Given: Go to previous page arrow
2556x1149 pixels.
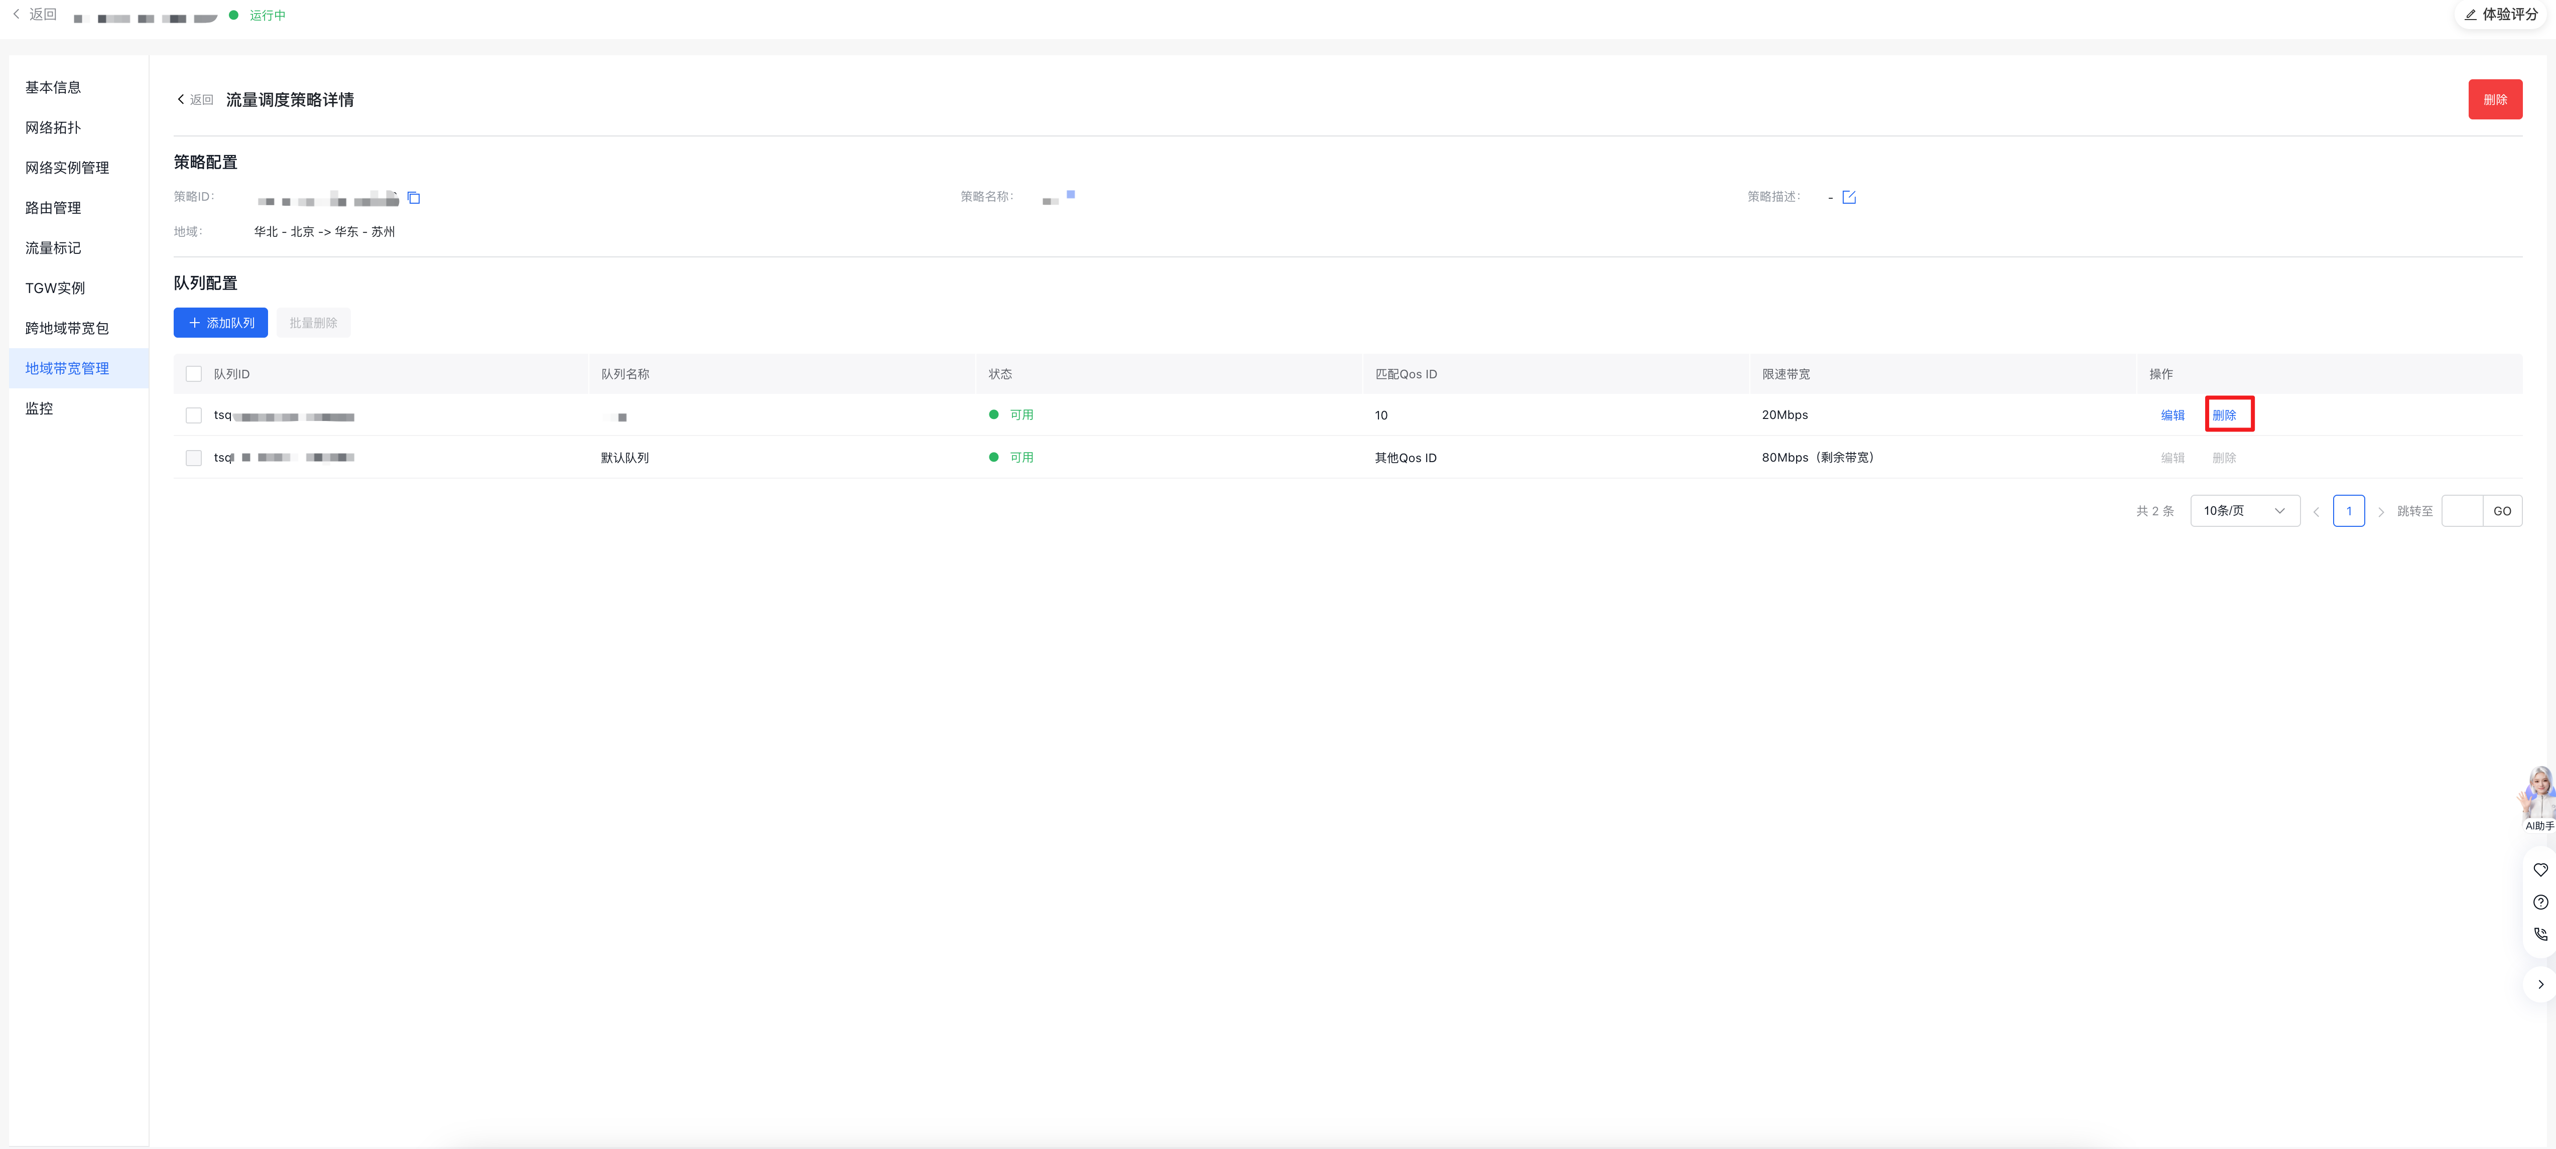Looking at the screenshot, I should pos(2316,512).
